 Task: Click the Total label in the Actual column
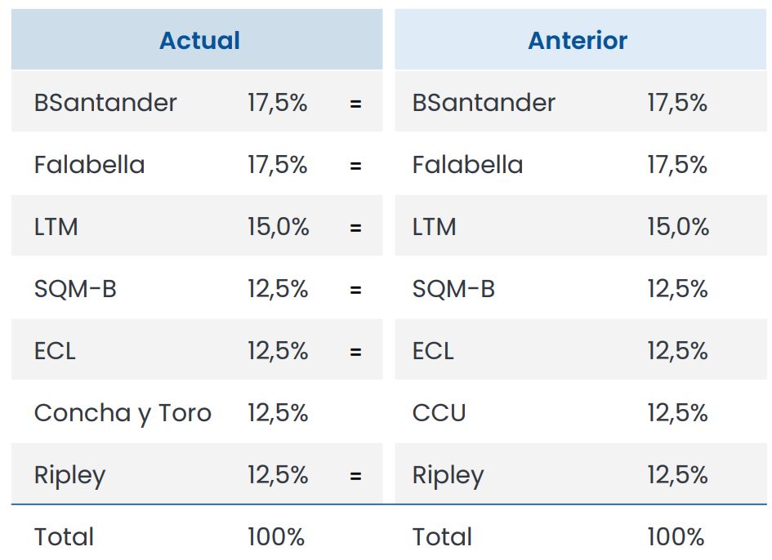point(64,537)
